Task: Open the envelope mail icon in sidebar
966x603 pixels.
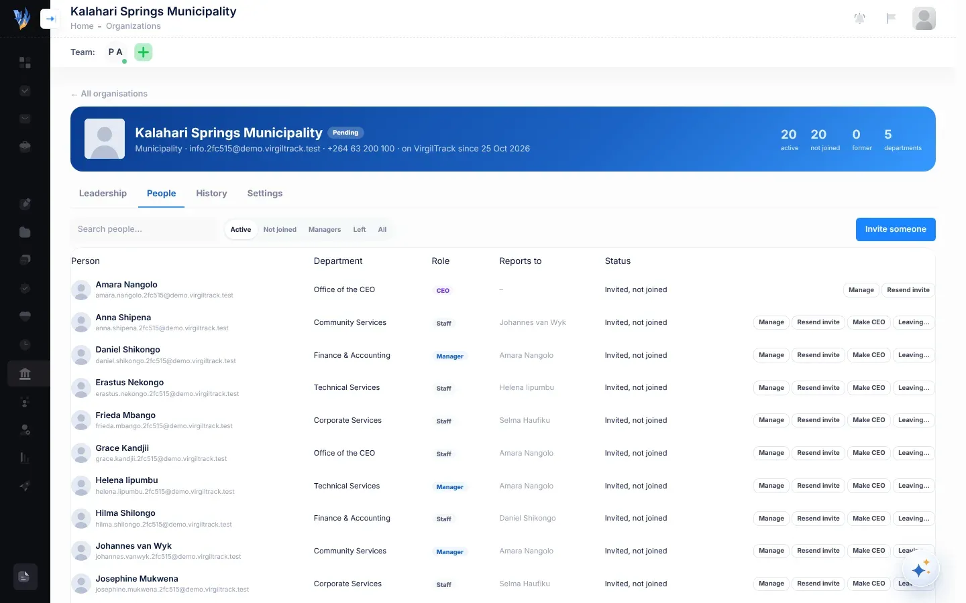Action: 25,119
